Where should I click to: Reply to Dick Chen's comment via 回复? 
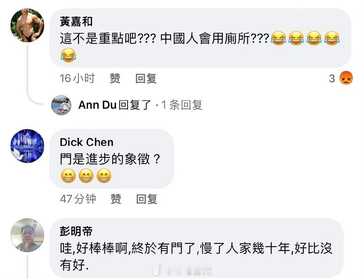click(147, 199)
